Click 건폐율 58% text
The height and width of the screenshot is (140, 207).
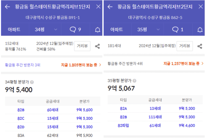[46, 49]
